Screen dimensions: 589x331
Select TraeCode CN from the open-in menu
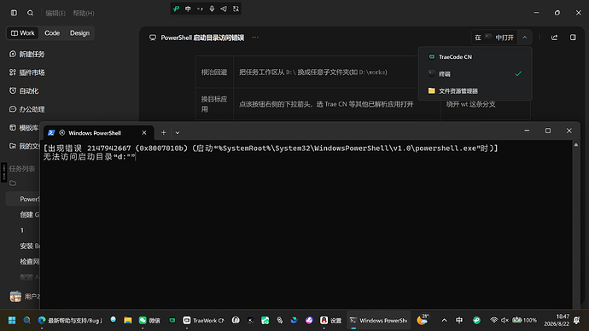475,56
